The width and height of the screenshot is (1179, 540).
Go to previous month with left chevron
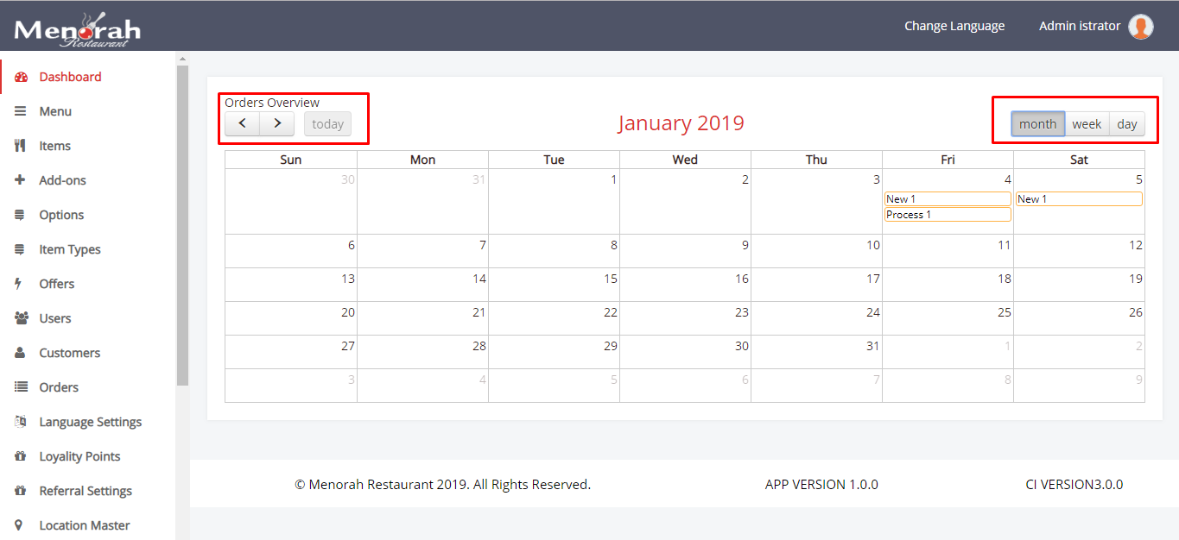[x=243, y=124]
